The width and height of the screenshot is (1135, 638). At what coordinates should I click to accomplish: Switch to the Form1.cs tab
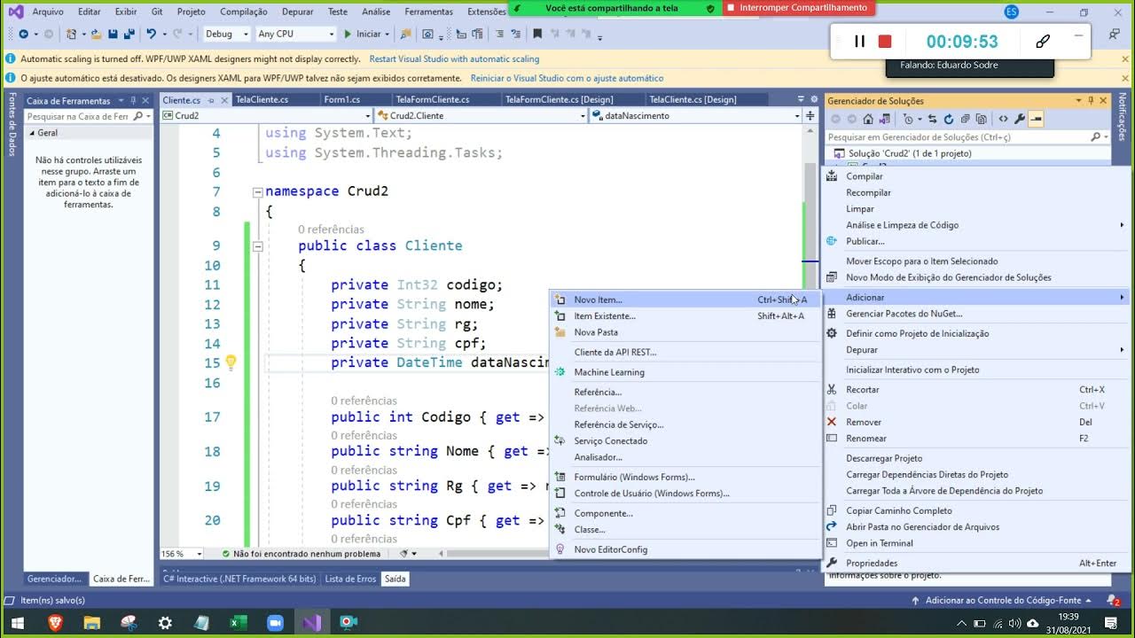341,100
